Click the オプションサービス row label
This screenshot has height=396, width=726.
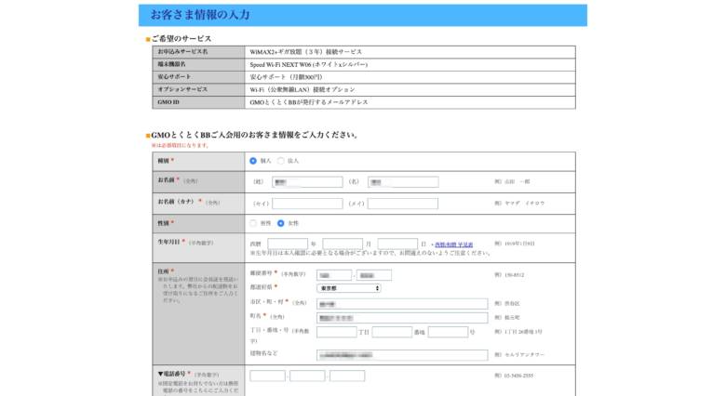pyautogui.click(x=182, y=89)
